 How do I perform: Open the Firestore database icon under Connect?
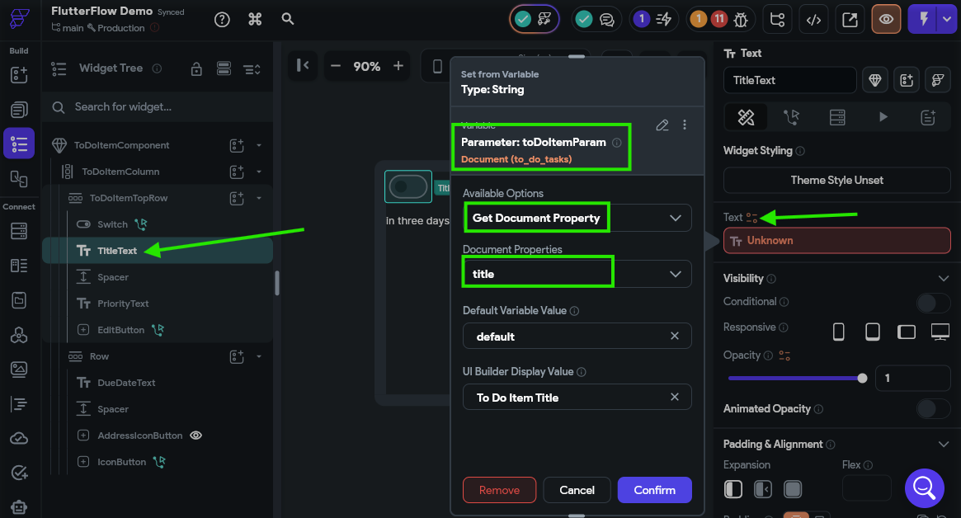click(19, 231)
